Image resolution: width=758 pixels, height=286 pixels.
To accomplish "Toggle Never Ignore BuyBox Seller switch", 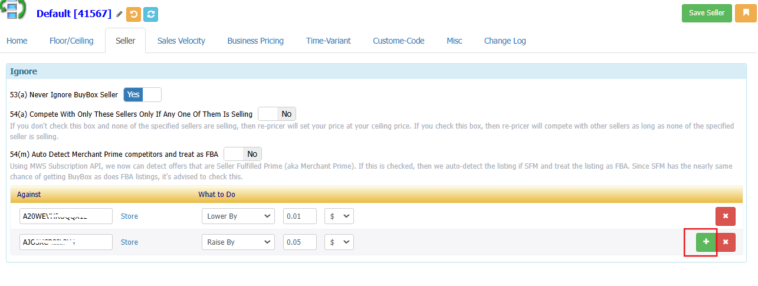I will (142, 94).
